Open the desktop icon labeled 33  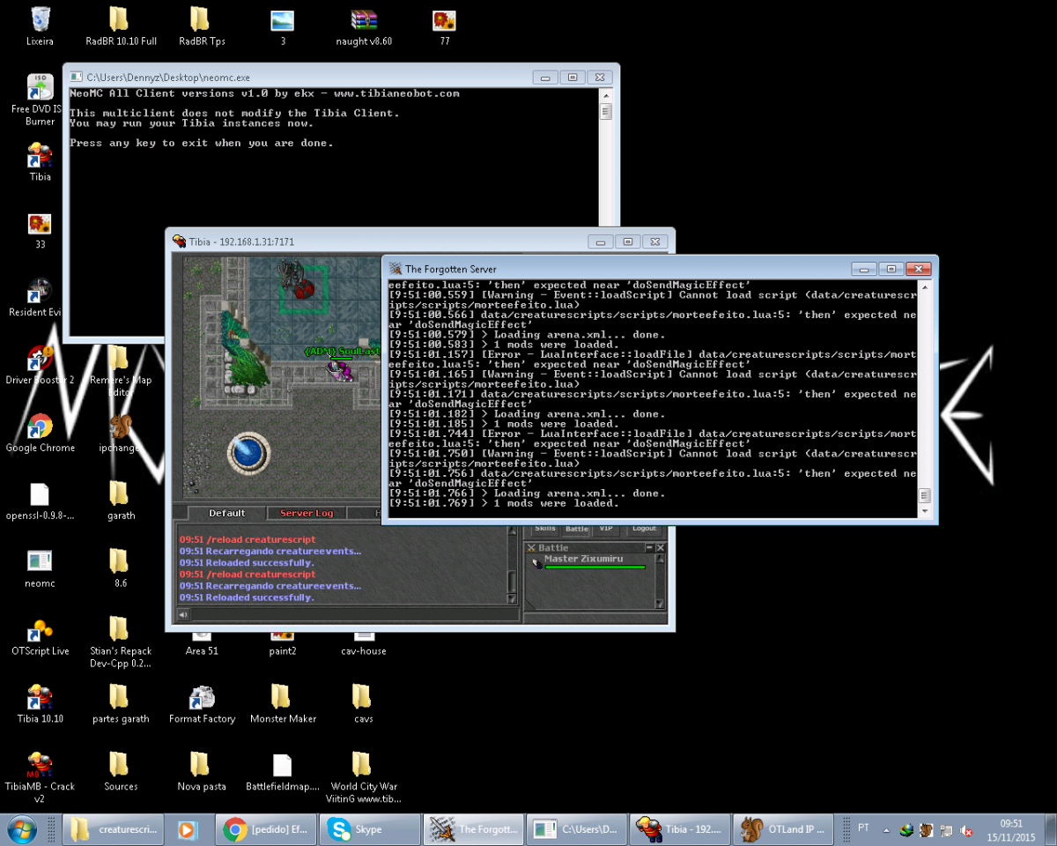click(40, 229)
